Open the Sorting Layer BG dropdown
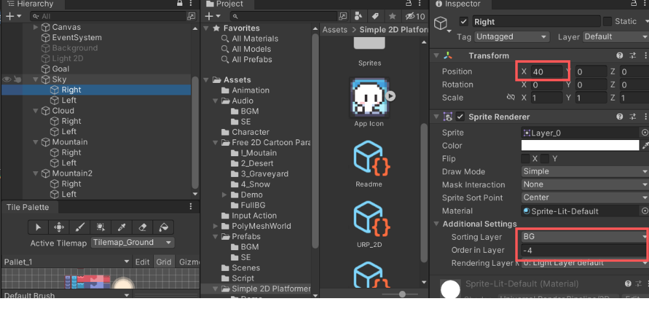The width and height of the screenshot is (649, 315). [583, 237]
